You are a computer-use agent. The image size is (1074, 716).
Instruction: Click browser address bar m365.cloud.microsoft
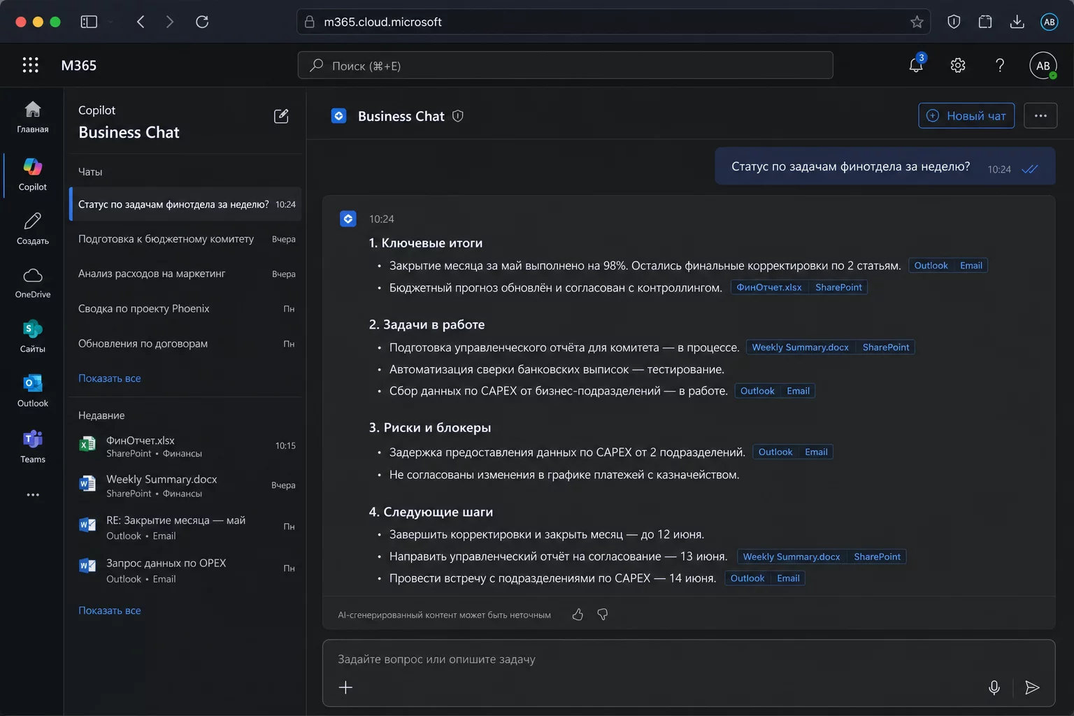(613, 22)
